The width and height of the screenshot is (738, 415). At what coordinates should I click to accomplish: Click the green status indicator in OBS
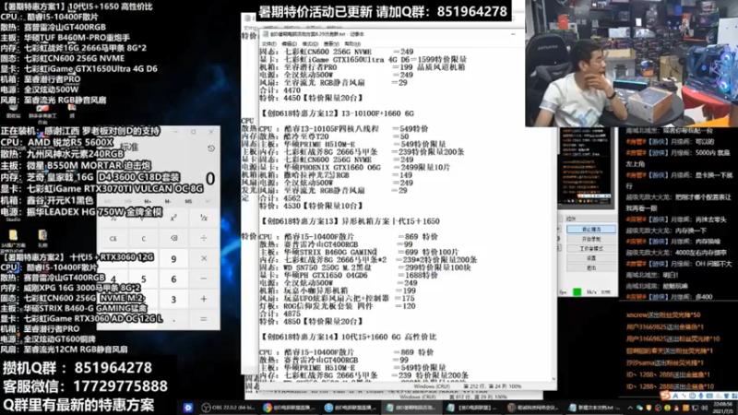click(x=577, y=292)
